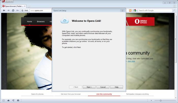Open the view options dropdown near zoom
Image resolution: width=178 pixels, height=103 pixels.
click(x=151, y=100)
